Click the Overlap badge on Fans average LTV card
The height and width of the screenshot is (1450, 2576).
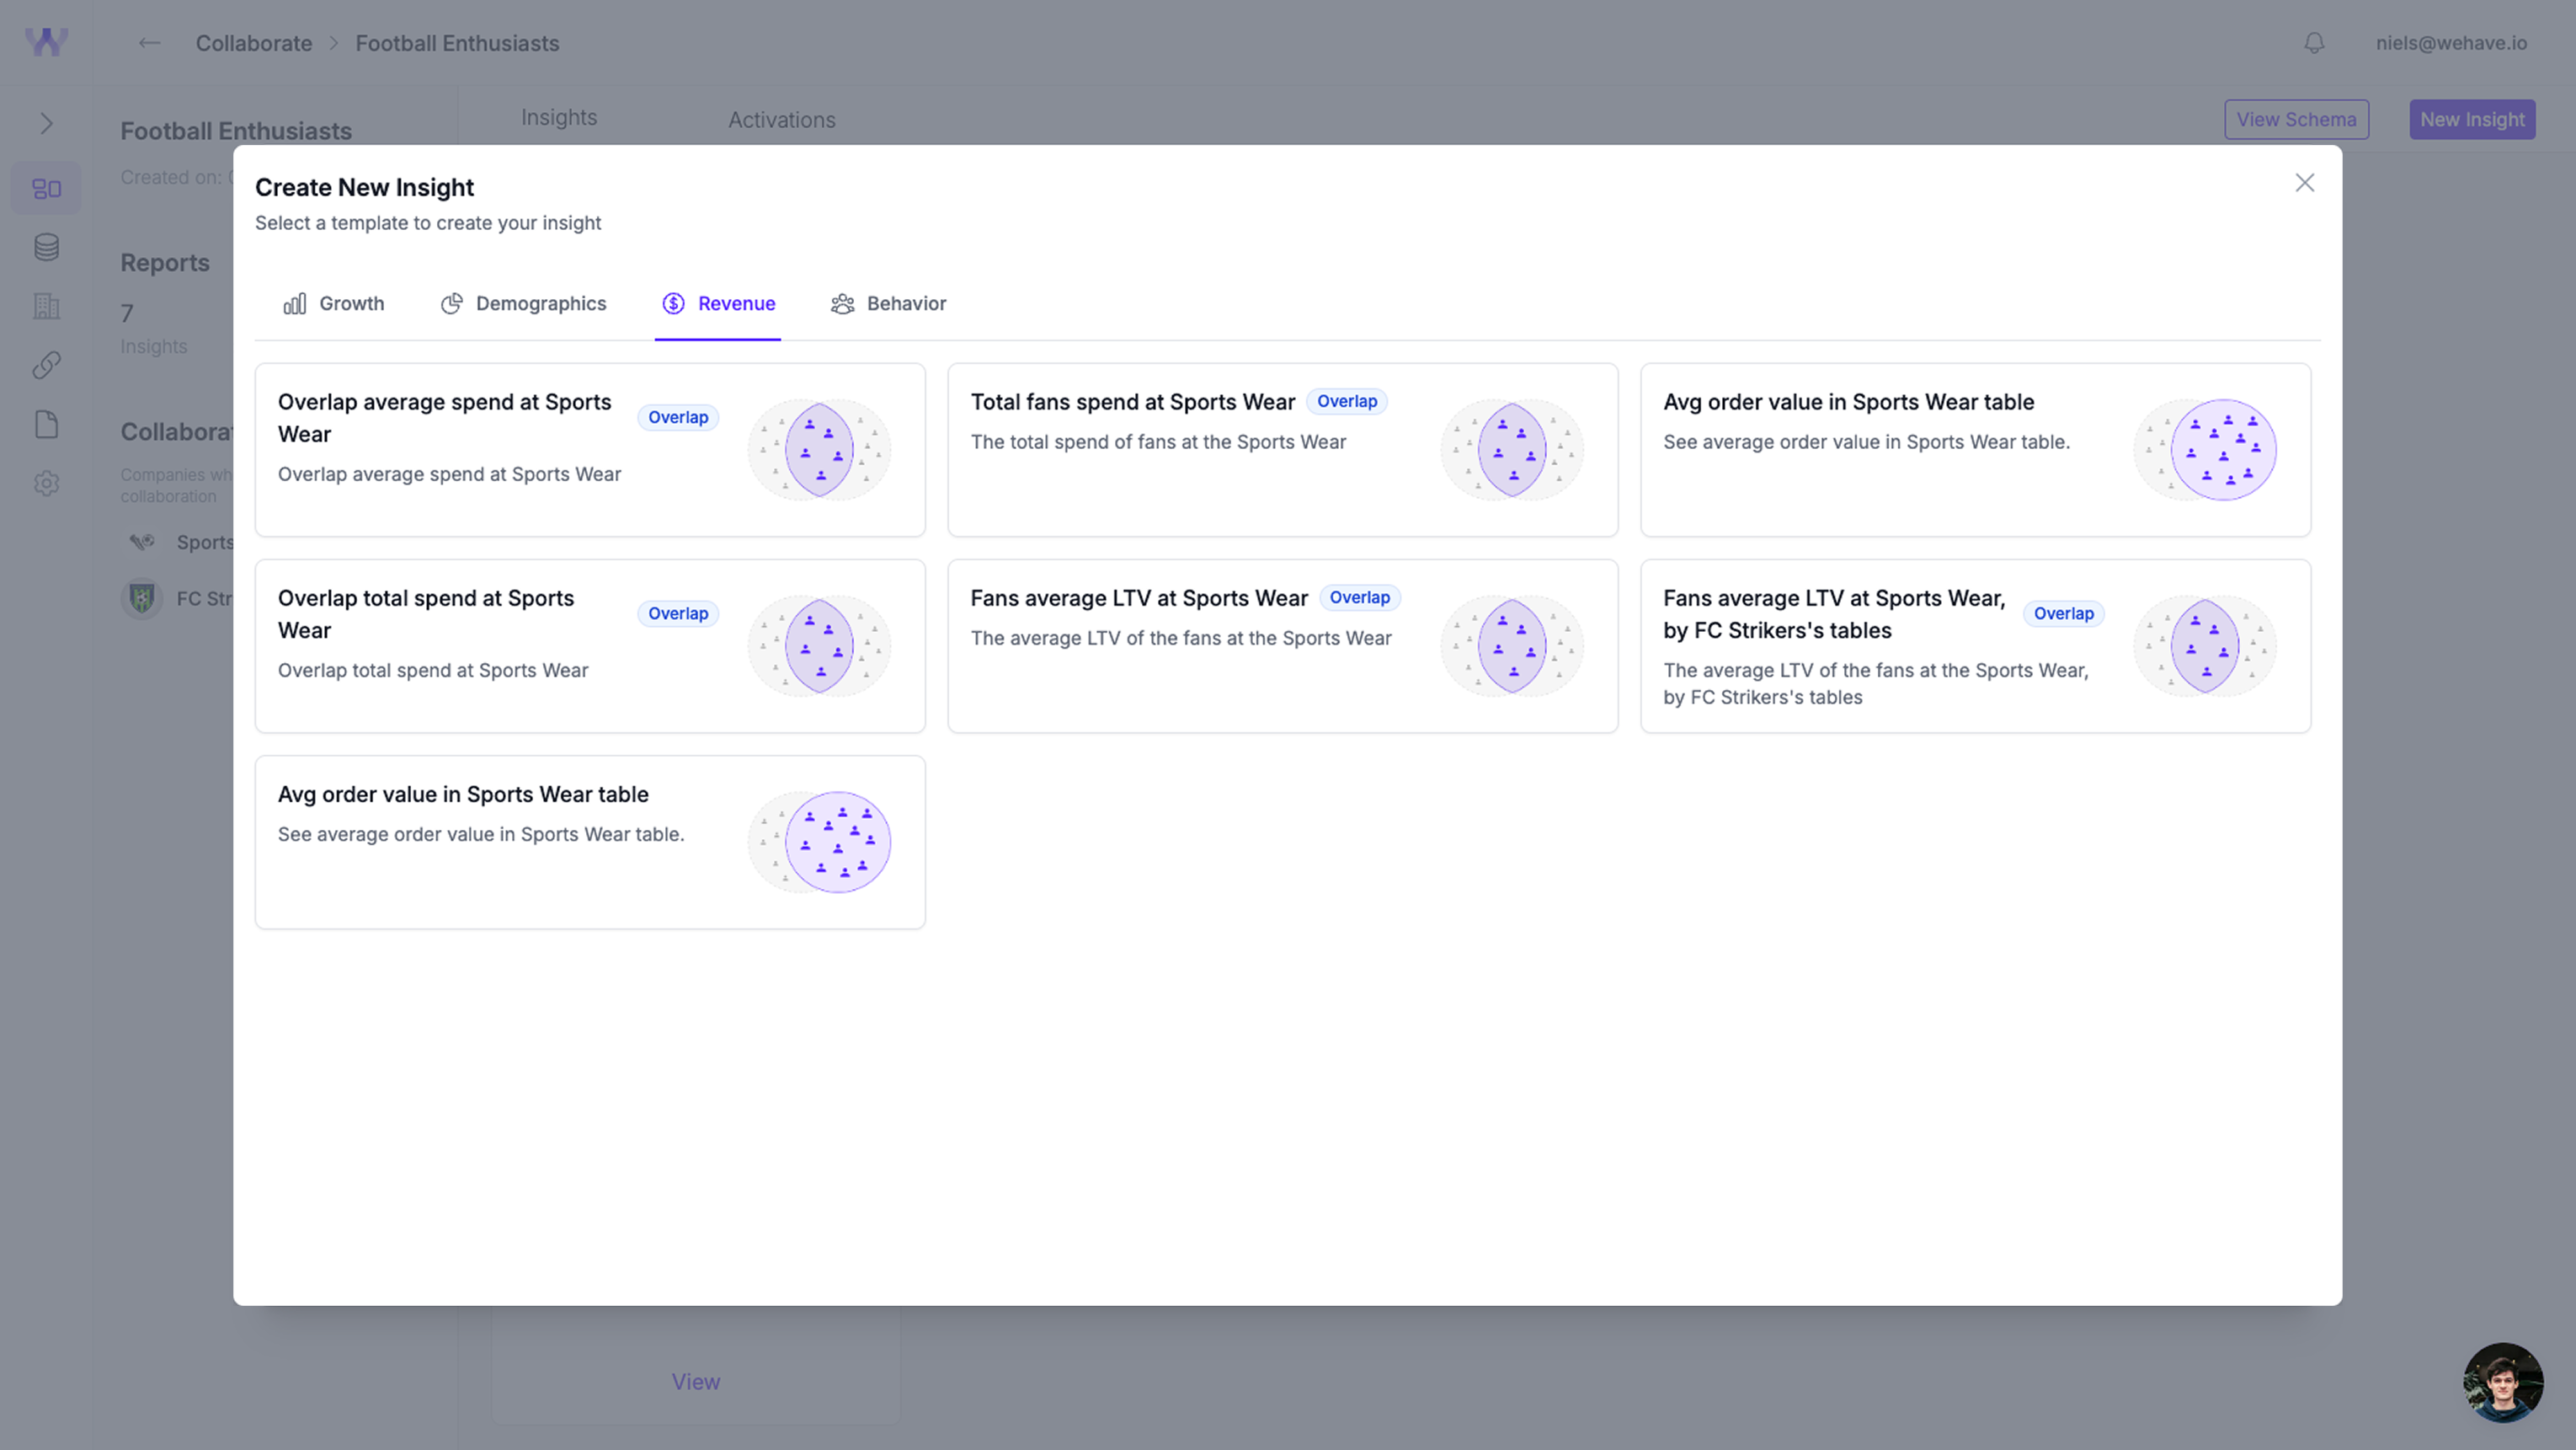1359,597
